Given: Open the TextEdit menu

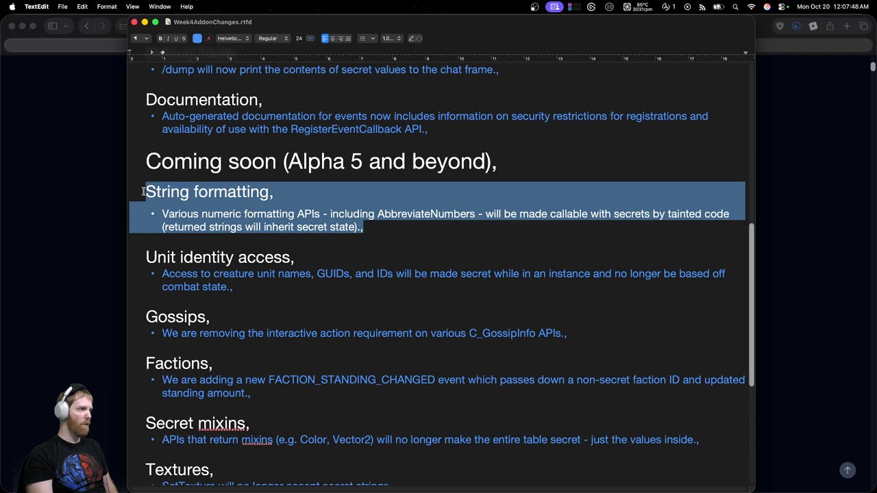Looking at the screenshot, I should coord(36,6).
